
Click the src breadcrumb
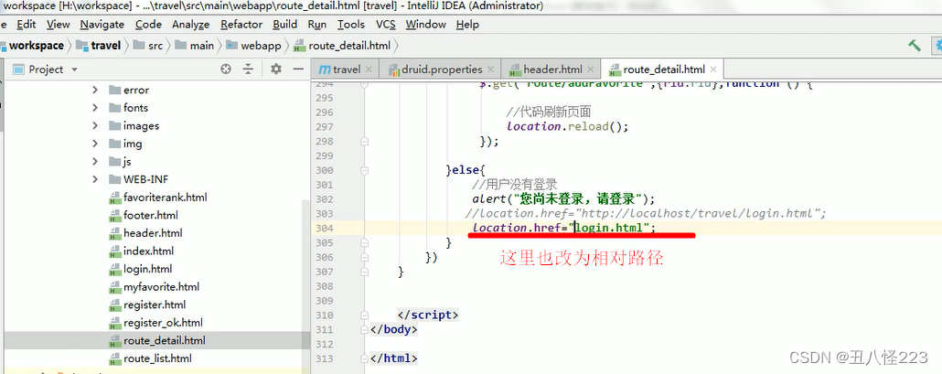pyautogui.click(x=148, y=46)
